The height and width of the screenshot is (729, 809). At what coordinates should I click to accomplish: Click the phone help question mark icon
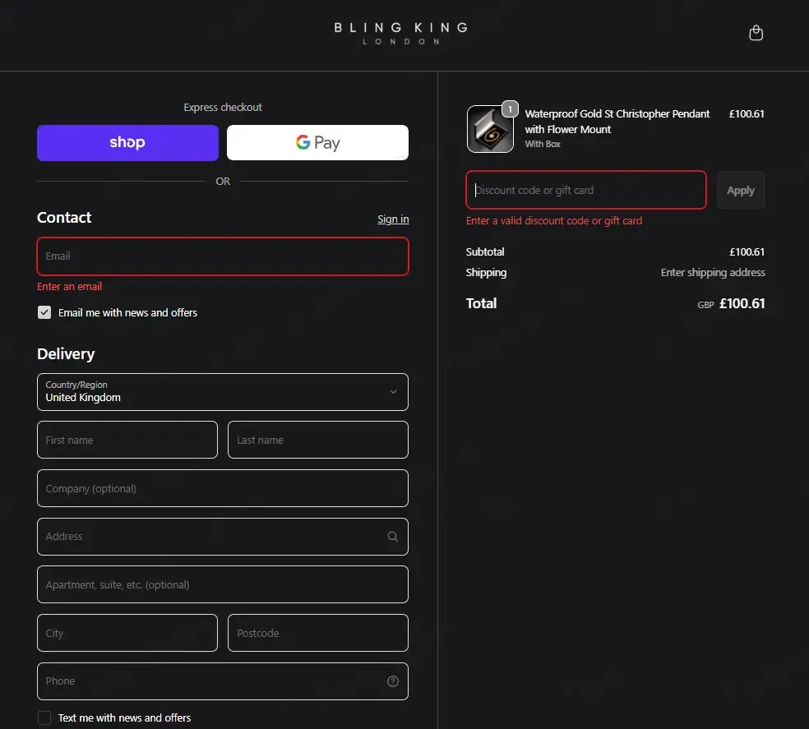point(393,681)
